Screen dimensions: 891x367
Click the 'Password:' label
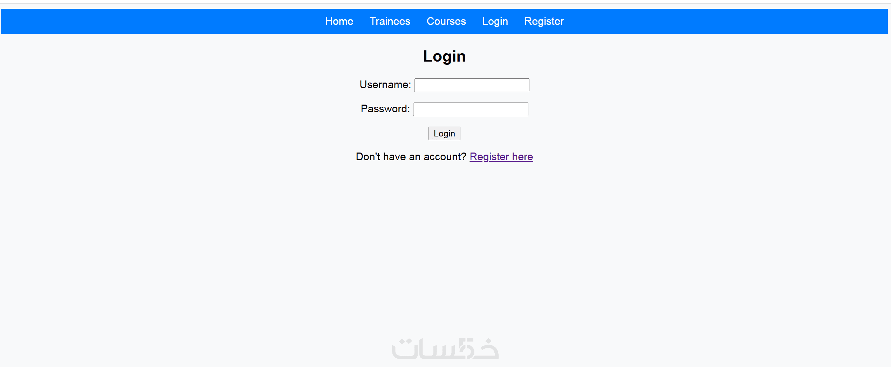click(x=385, y=109)
